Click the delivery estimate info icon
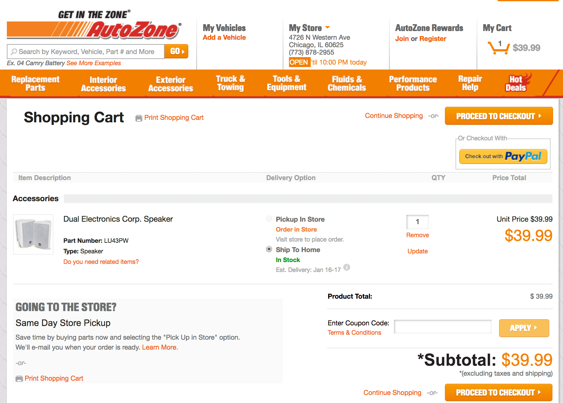563x403 pixels. pyautogui.click(x=347, y=267)
